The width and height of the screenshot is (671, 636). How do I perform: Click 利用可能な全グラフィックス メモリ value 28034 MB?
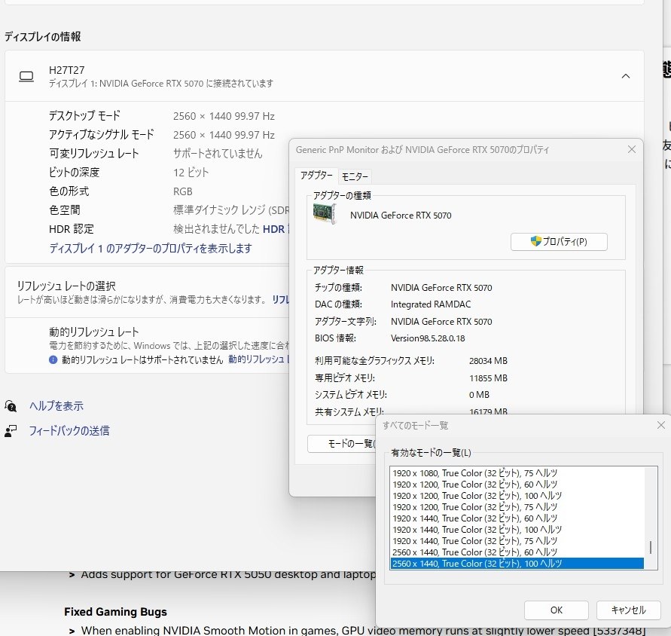click(488, 361)
